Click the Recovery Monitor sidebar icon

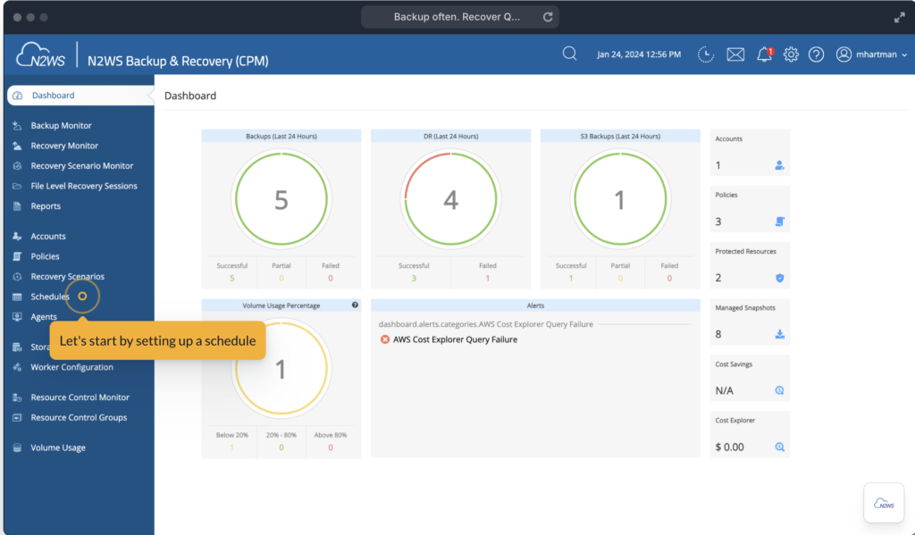(17, 146)
